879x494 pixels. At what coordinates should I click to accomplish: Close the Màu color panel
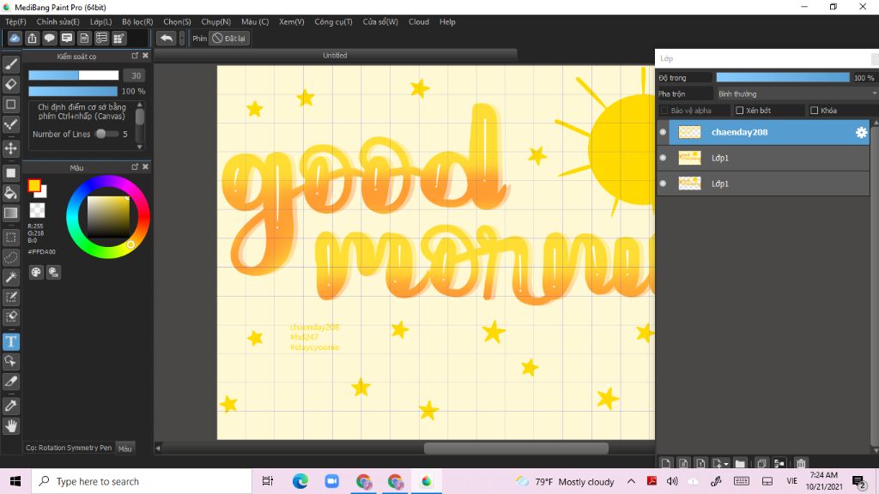click(x=145, y=167)
